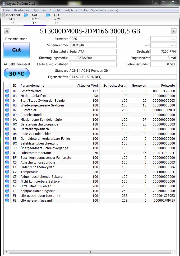
Task: Click the raw value 00001E14001E
Action: tap(164, 153)
